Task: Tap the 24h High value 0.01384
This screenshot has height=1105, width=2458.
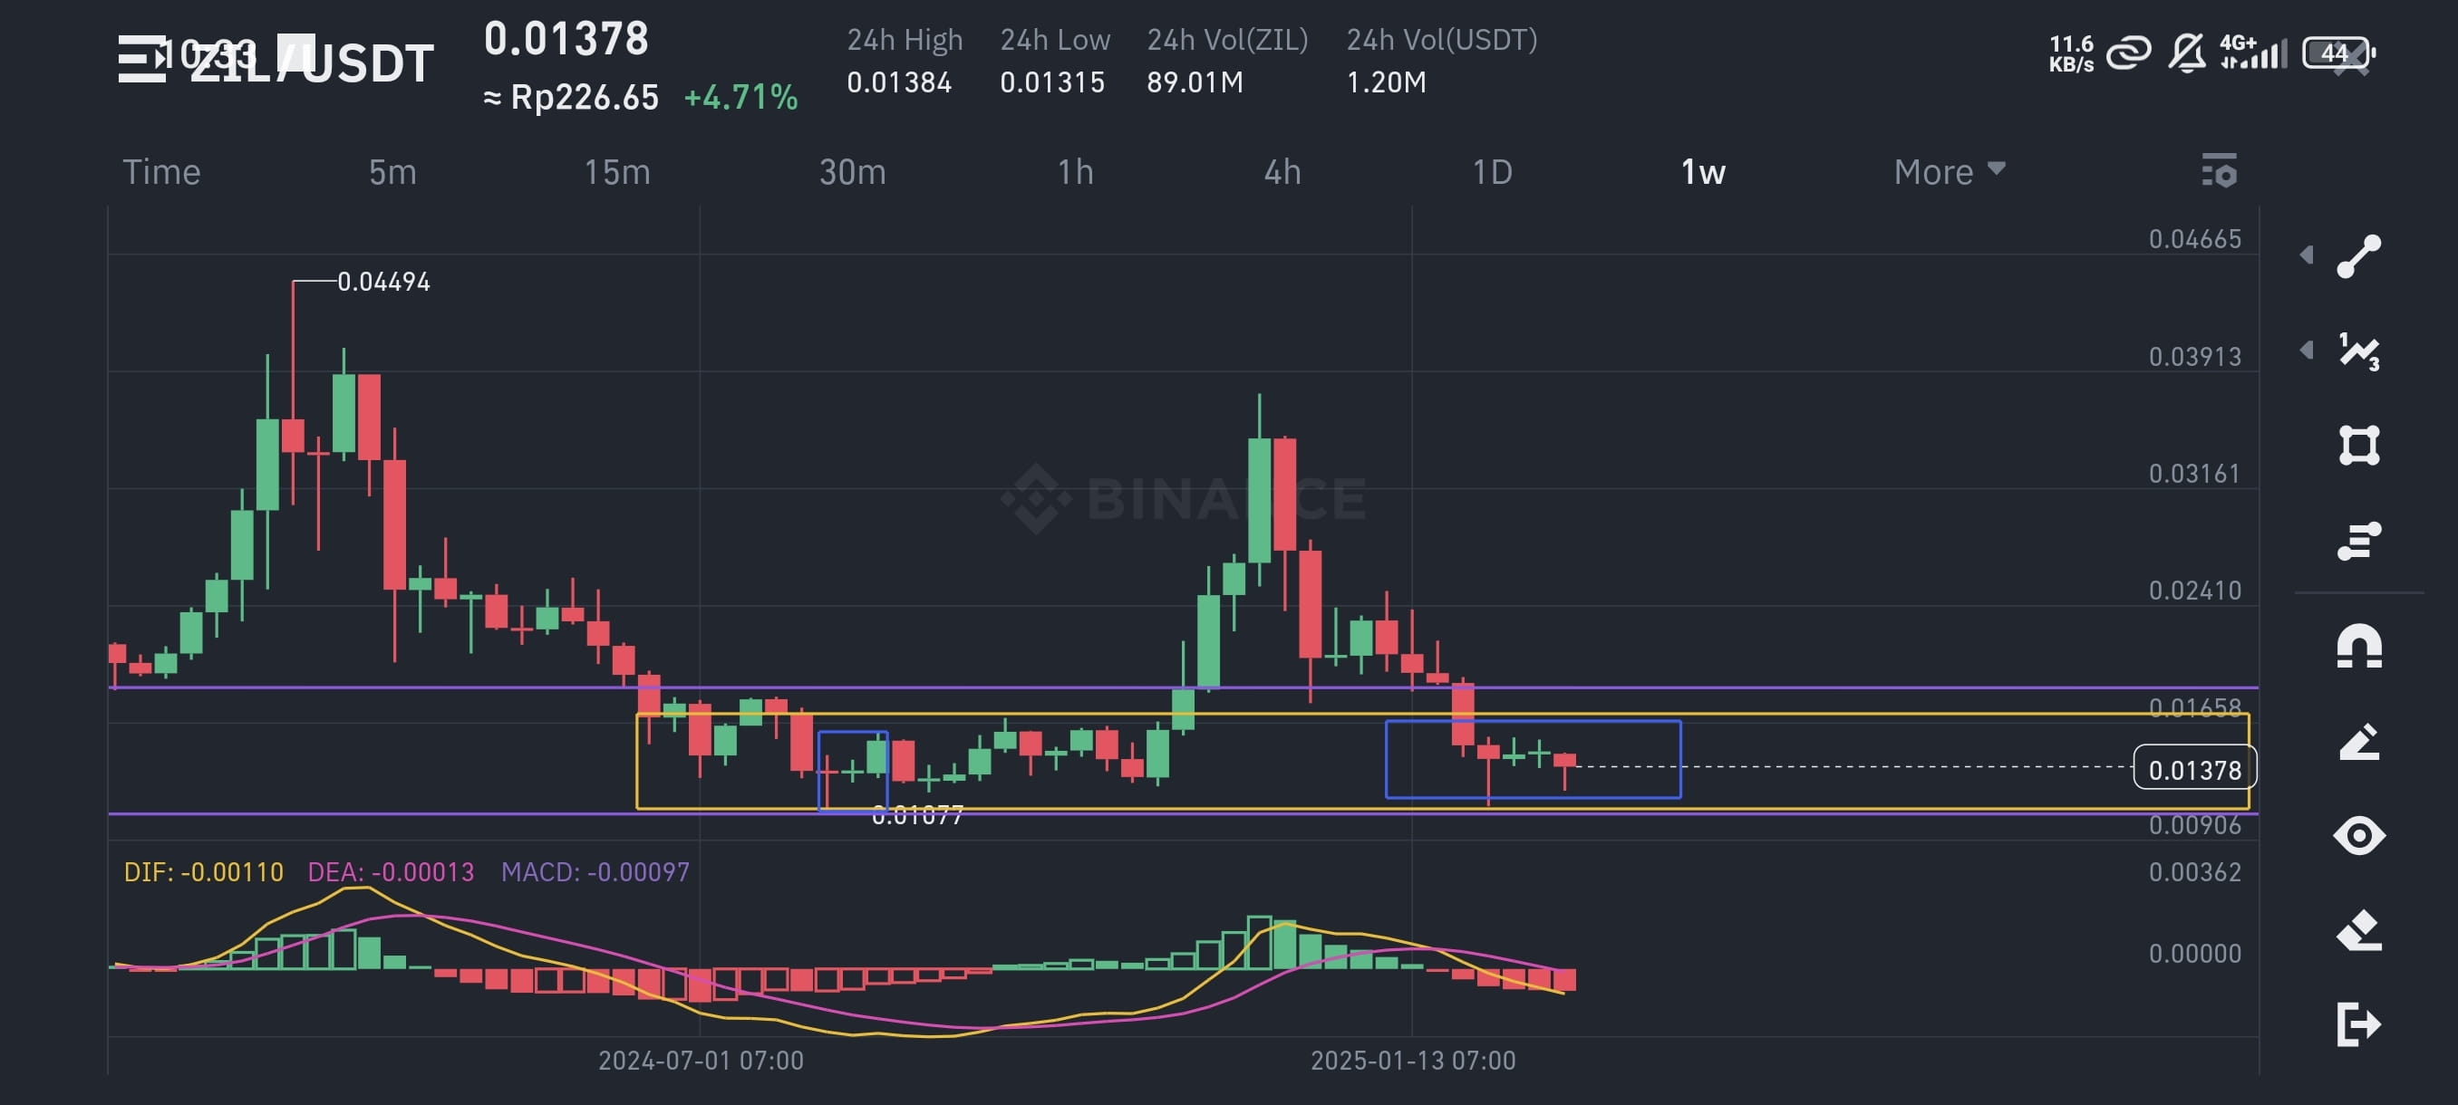Action: click(x=899, y=83)
